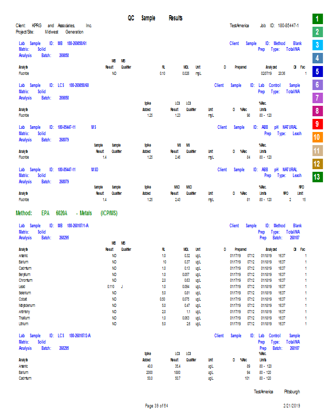
Task: Select the lavender section tab 6
Action: pos(317,85)
